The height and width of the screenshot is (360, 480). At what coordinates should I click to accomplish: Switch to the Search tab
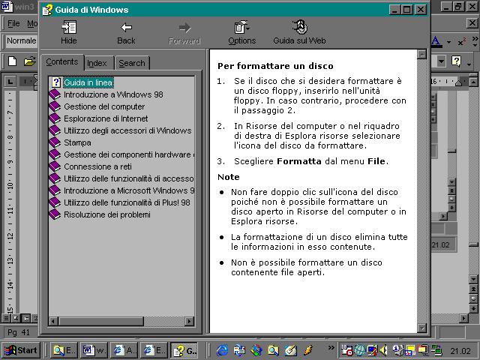[x=132, y=63]
